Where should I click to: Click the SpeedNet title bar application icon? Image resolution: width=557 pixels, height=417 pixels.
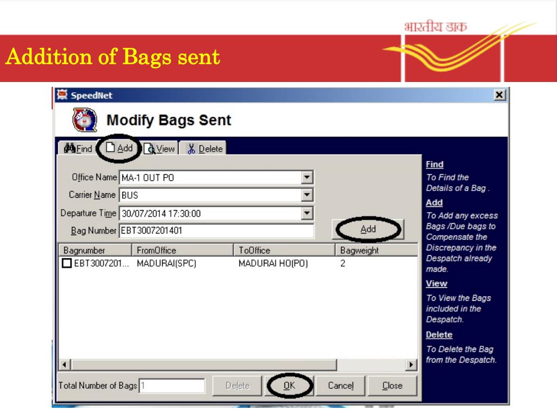(63, 94)
